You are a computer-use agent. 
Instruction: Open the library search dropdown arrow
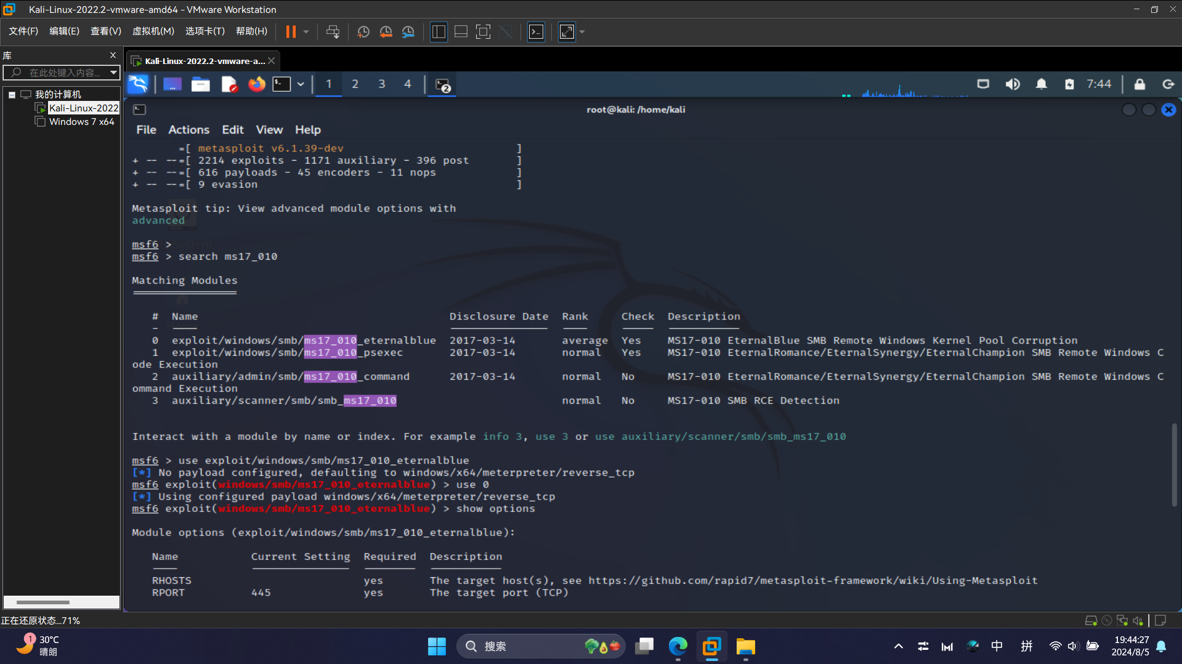(x=113, y=73)
